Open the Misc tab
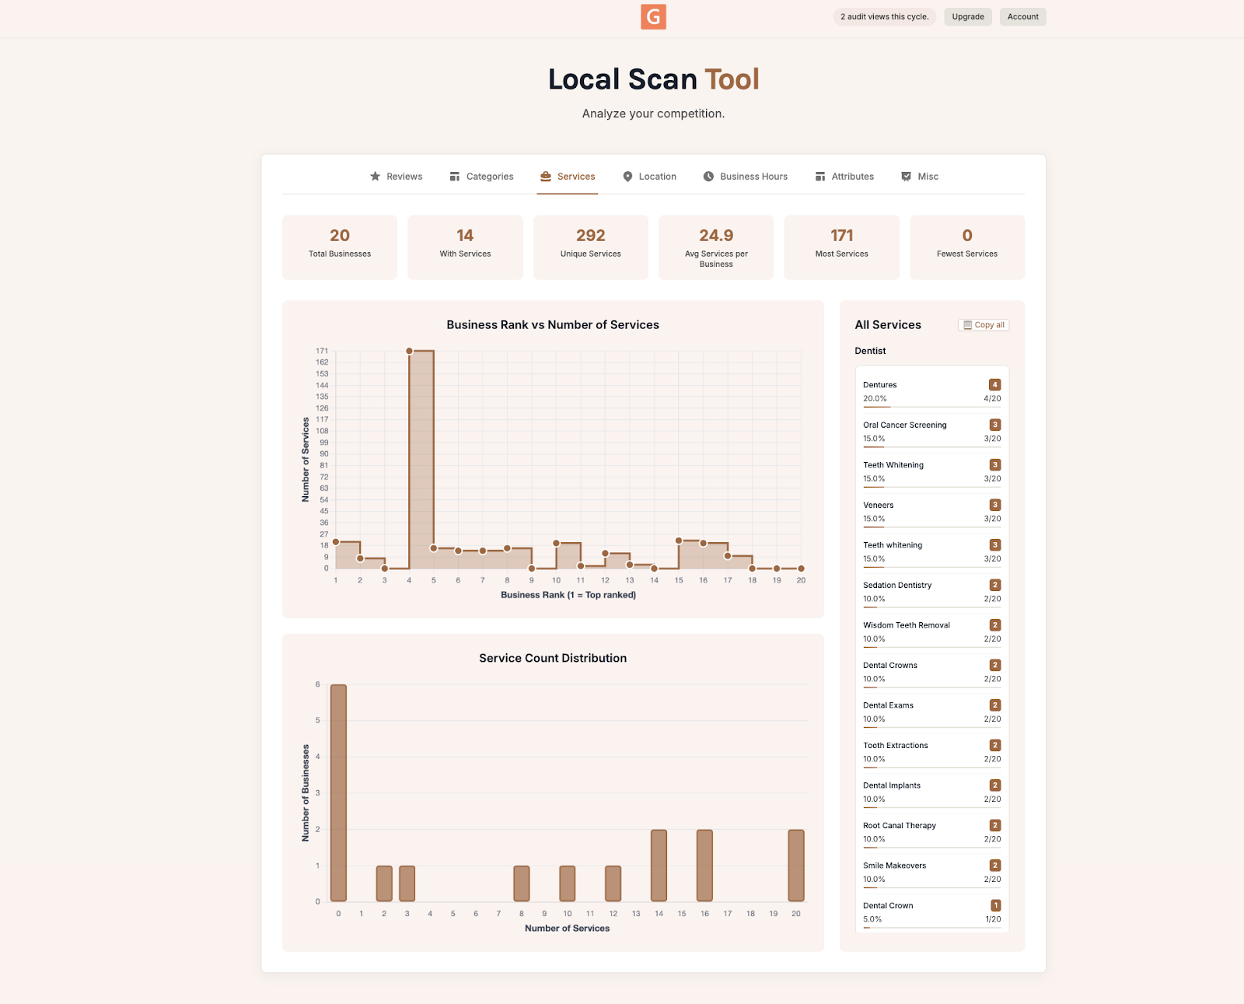Screen dimensions: 1244x1004 (x=920, y=177)
